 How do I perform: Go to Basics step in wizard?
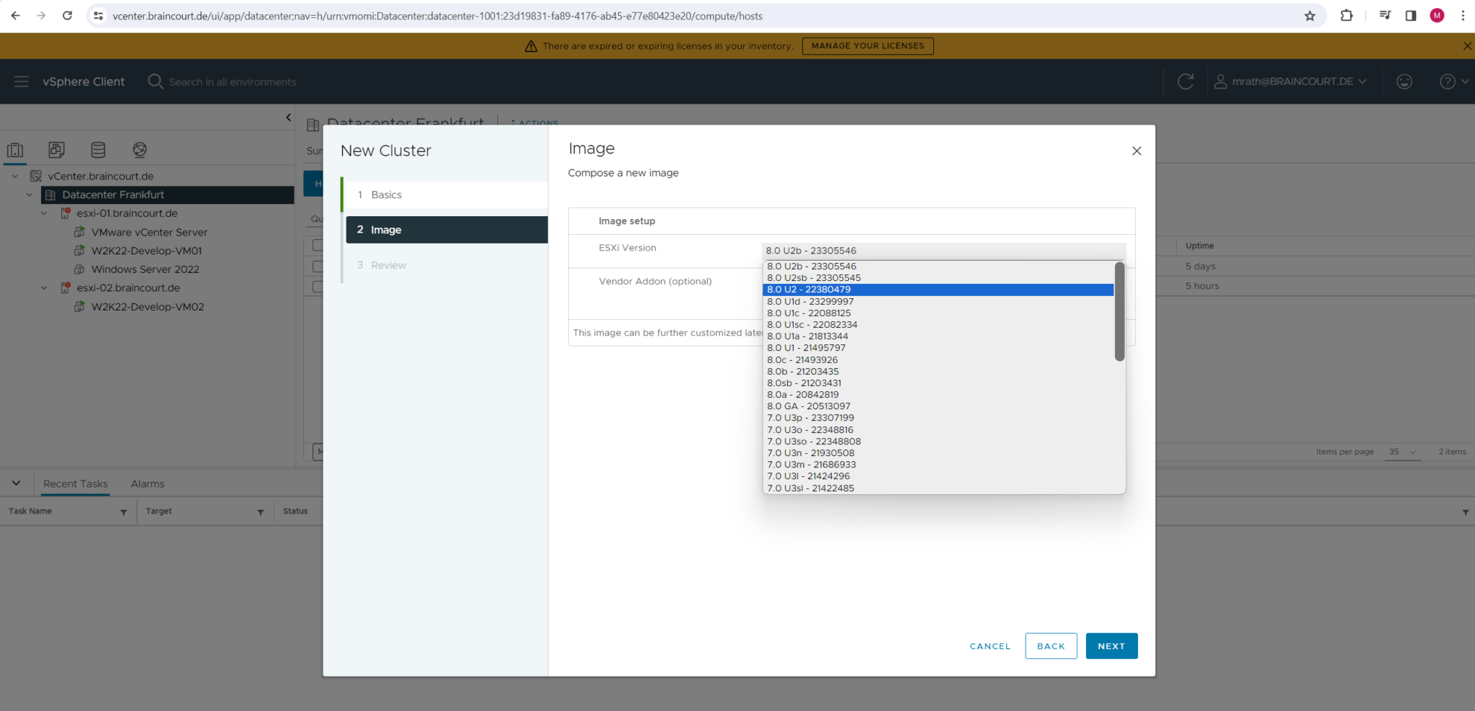click(387, 194)
